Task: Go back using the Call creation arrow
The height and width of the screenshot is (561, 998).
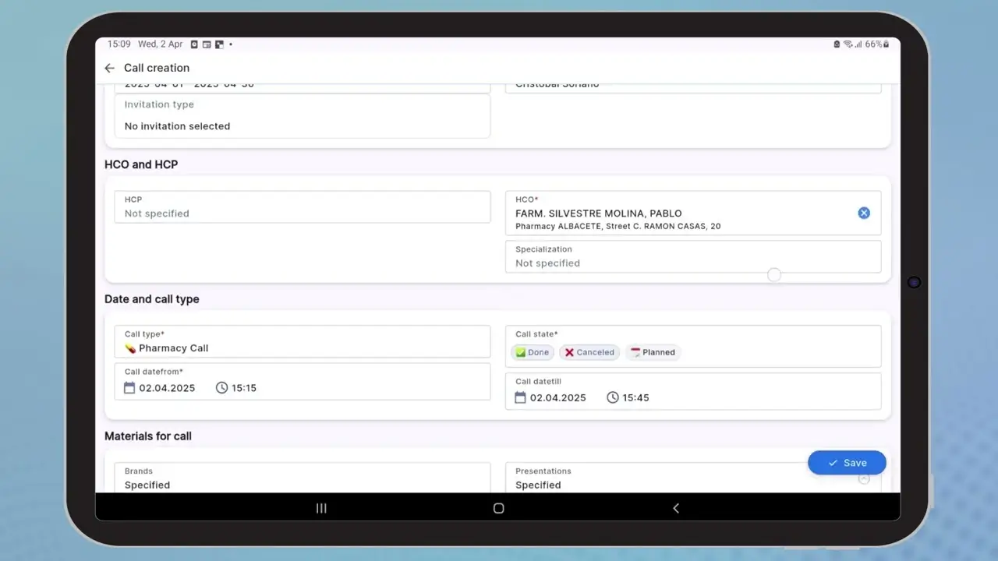Action: point(109,68)
